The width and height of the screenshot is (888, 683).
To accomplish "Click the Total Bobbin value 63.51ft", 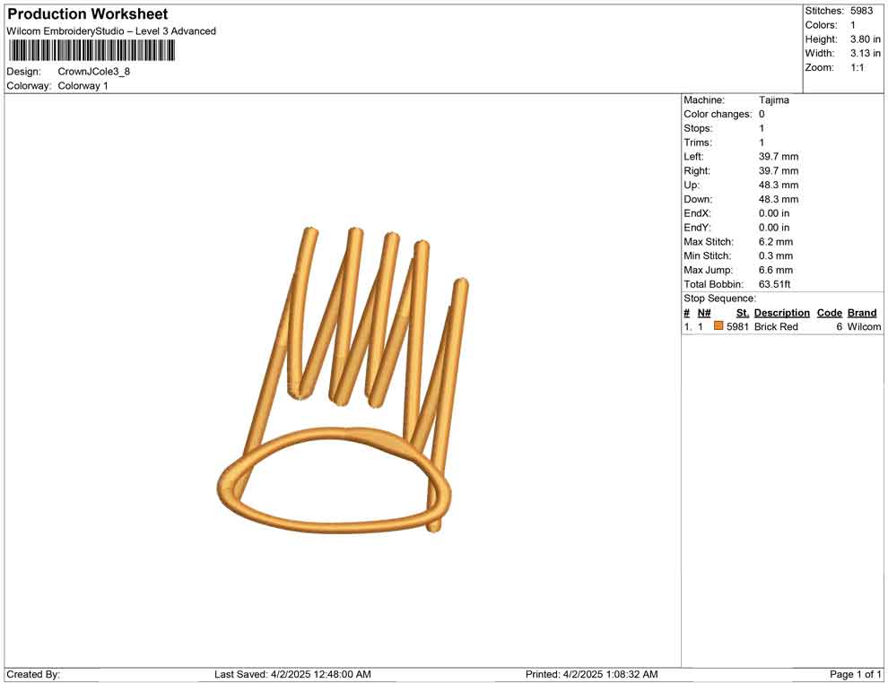I will (x=775, y=284).
